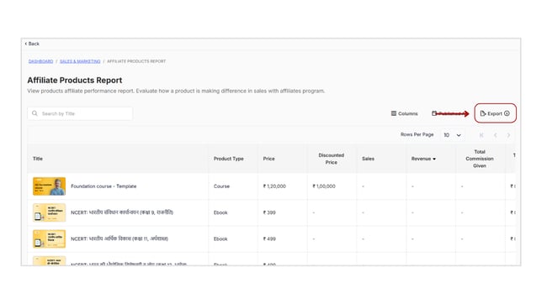Click the Search by Title field
The height and width of the screenshot is (304, 542).
click(80, 113)
